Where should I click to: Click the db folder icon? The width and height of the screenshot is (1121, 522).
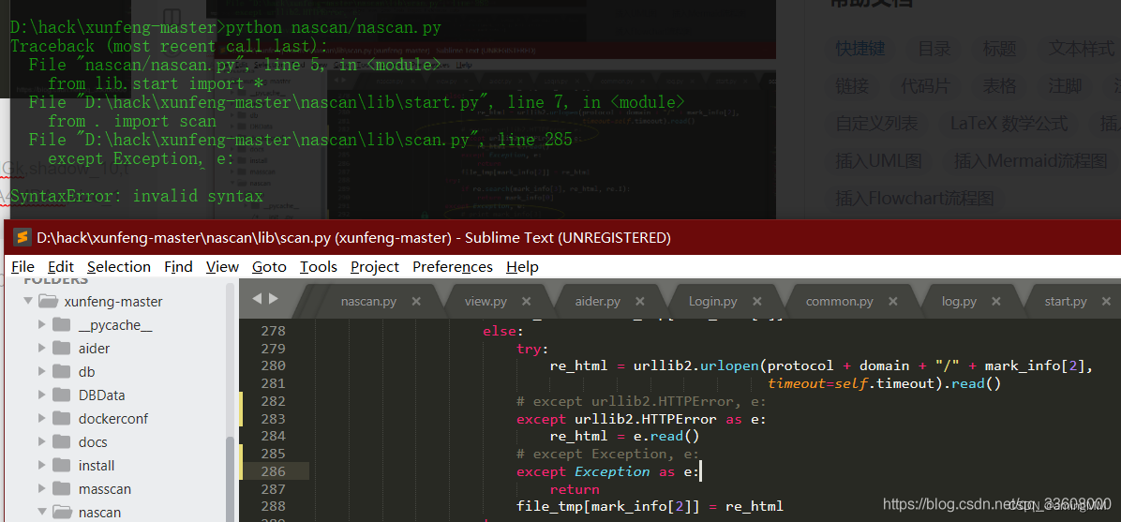coord(62,372)
